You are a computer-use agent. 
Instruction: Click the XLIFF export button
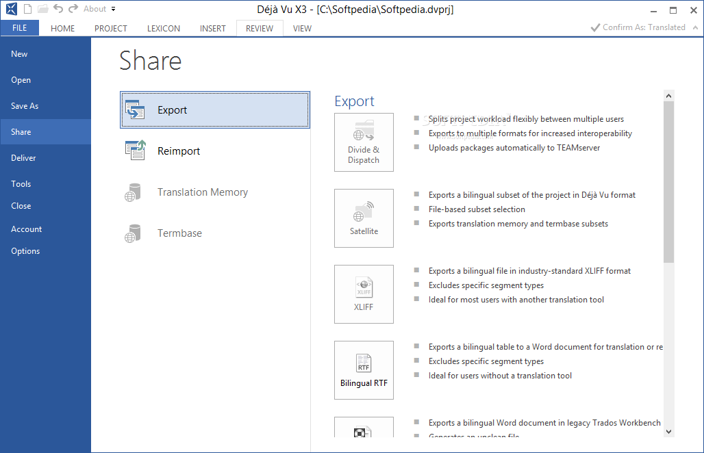click(364, 294)
